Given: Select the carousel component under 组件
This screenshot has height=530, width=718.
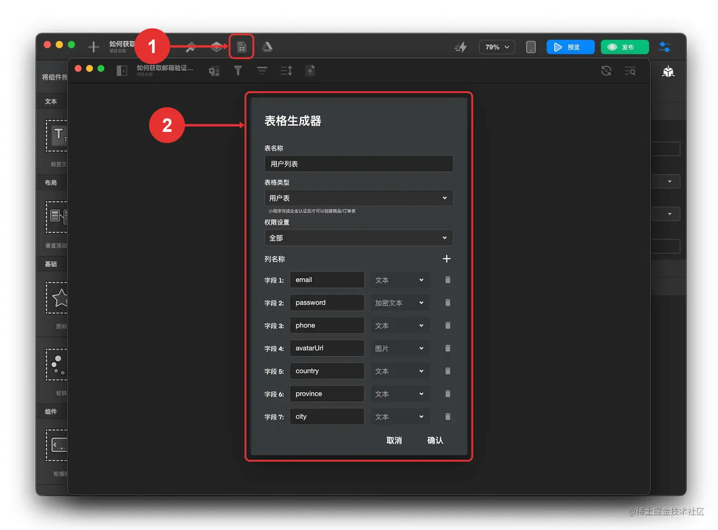Looking at the screenshot, I should click(57, 445).
